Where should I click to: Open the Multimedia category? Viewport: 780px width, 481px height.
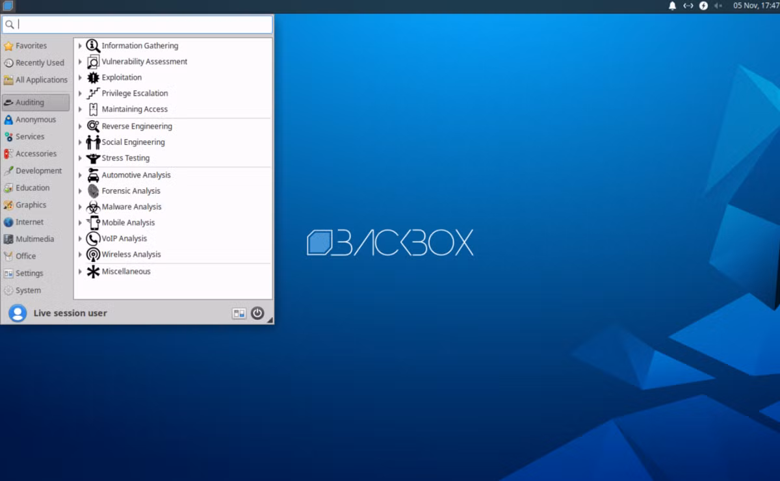click(x=36, y=239)
